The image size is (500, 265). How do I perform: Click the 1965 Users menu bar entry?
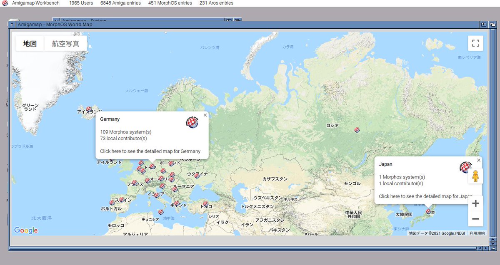coord(81,3)
